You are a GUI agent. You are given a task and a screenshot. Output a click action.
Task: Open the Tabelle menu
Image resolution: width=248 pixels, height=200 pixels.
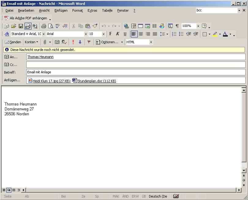107,11
